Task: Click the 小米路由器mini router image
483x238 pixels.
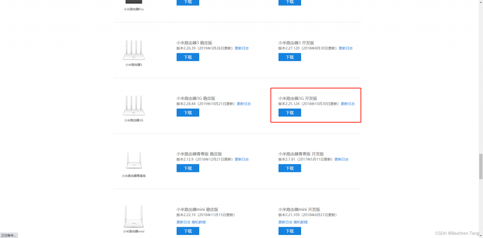Action: point(134,217)
